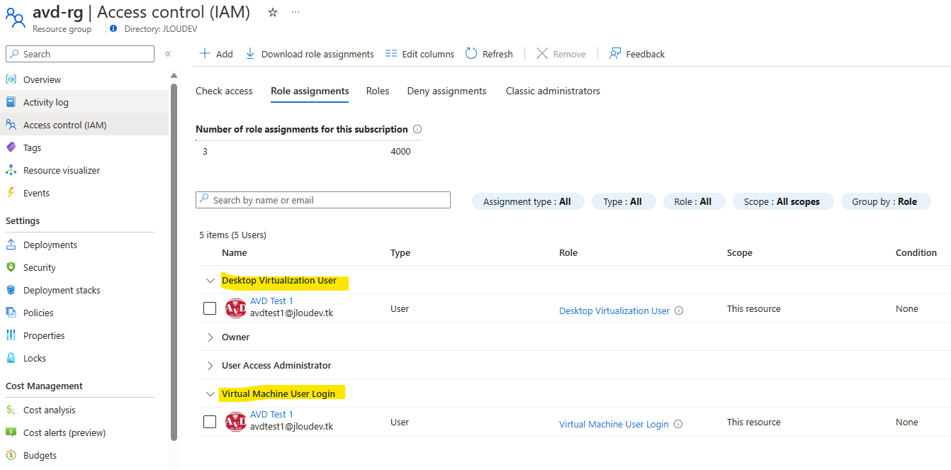Click the Search by name or email box
951x470 pixels.
[323, 200]
